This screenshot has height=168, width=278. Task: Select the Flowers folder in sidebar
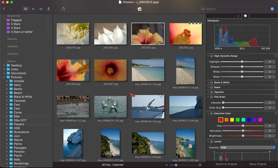(x=19, y=124)
